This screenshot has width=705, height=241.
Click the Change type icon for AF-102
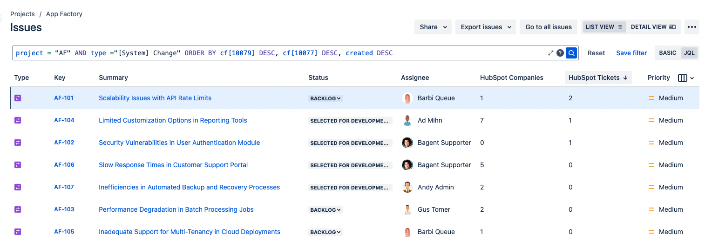click(x=18, y=143)
